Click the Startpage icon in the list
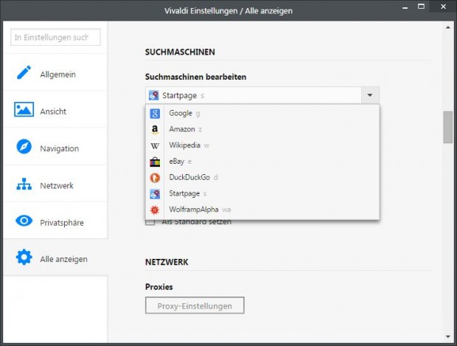 [155, 194]
